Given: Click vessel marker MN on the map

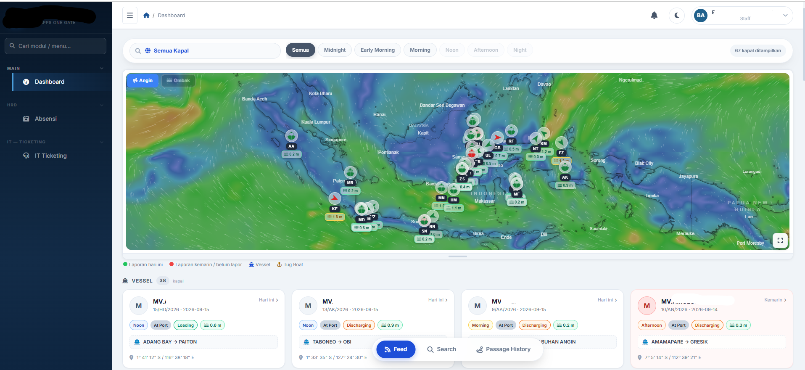Looking at the screenshot, I should [441, 188].
